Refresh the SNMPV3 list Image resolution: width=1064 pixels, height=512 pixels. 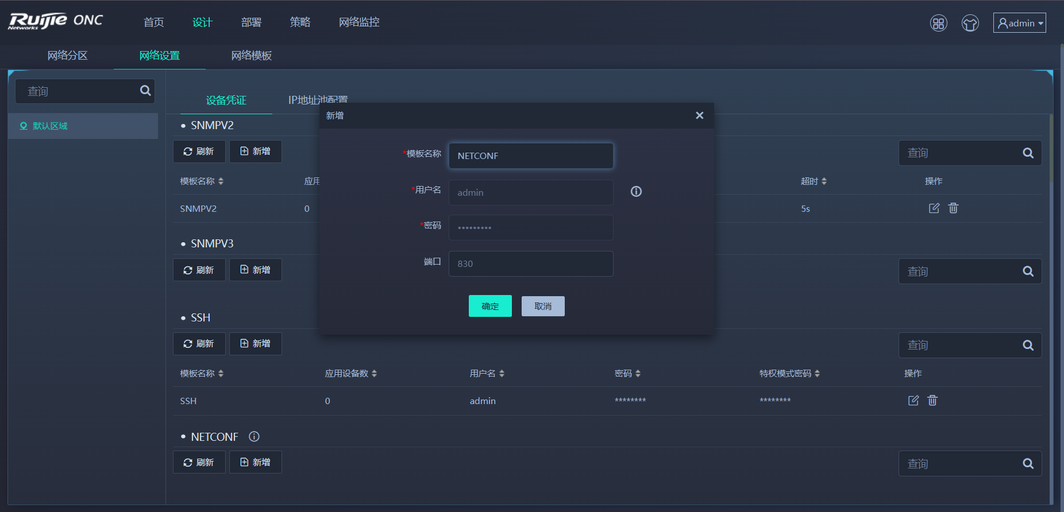coord(199,270)
